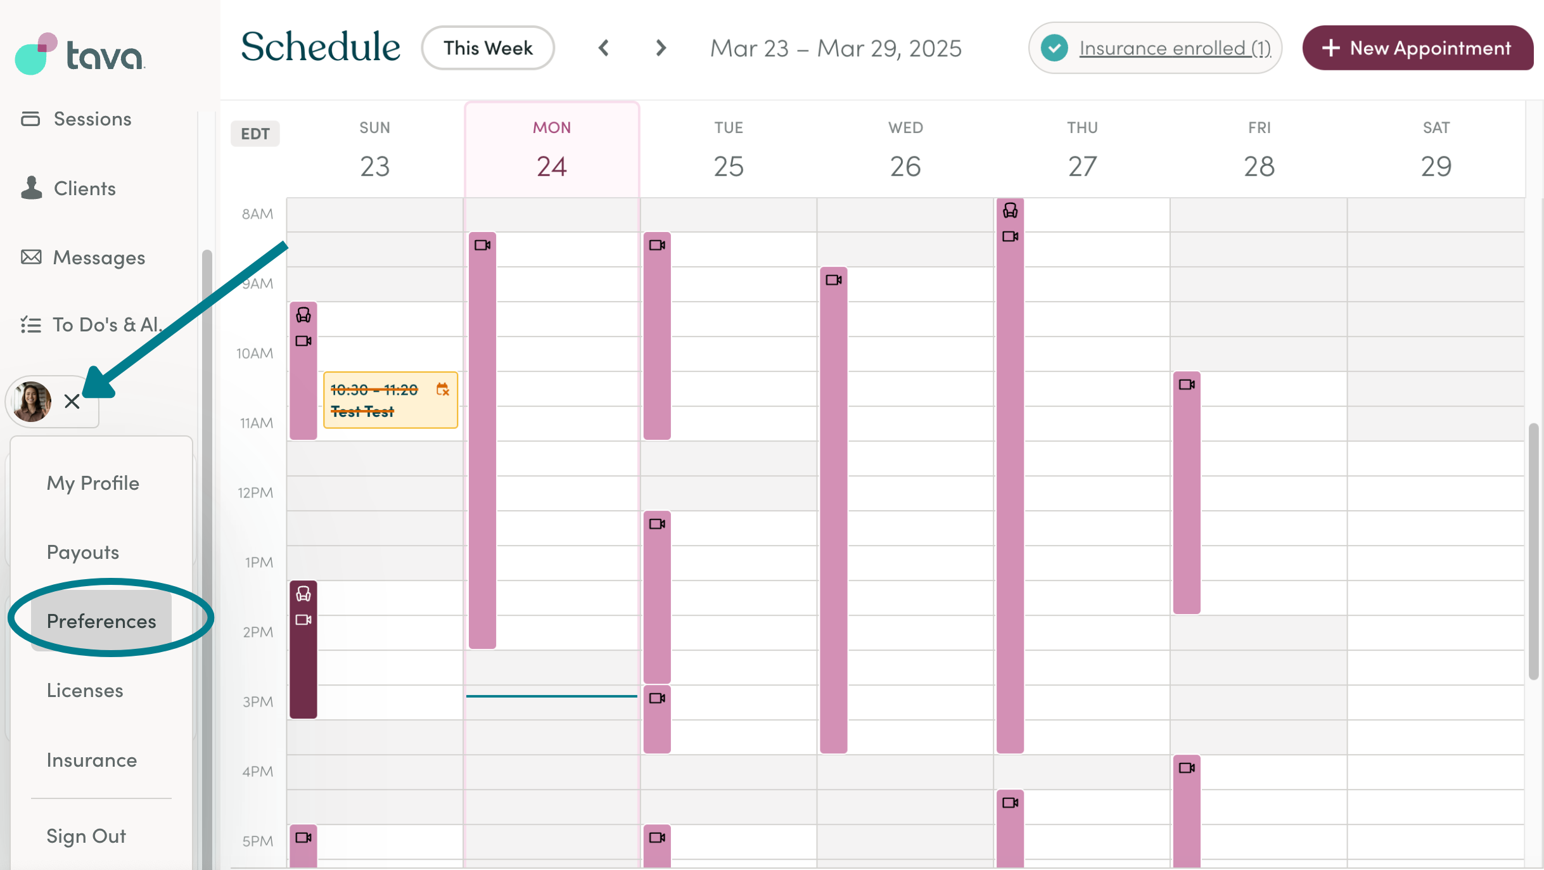Click the video icon on Friday 10:30 block
The image size is (1544, 870).
pyautogui.click(x=1186, y=385)
